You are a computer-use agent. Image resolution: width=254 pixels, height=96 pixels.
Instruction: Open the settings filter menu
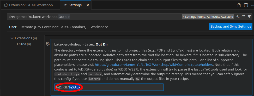[249, 16]
